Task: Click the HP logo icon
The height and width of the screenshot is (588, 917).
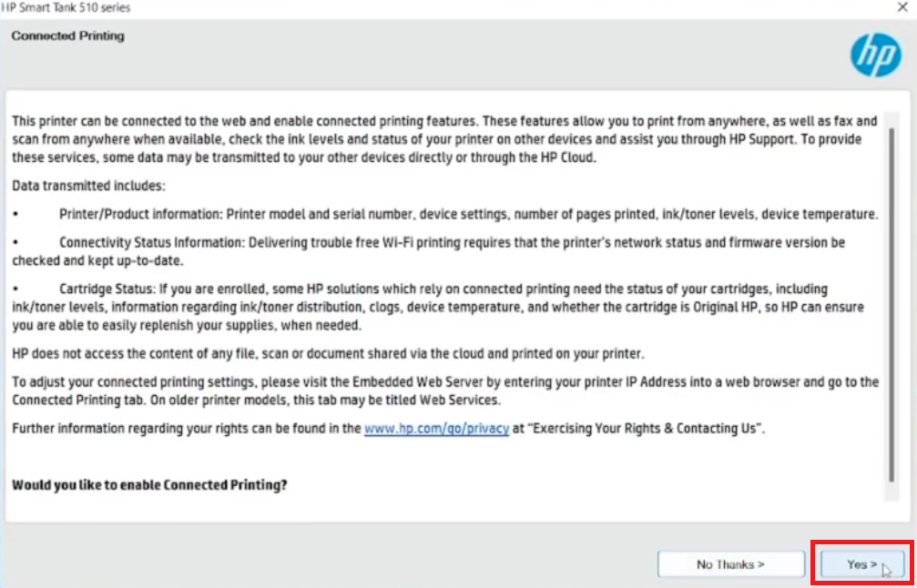Action: point(875,55)
